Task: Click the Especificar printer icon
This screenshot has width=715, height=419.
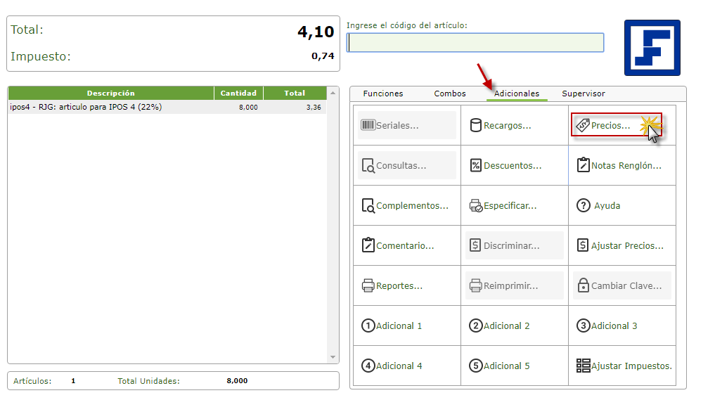Action: click(x=475, y=205)
